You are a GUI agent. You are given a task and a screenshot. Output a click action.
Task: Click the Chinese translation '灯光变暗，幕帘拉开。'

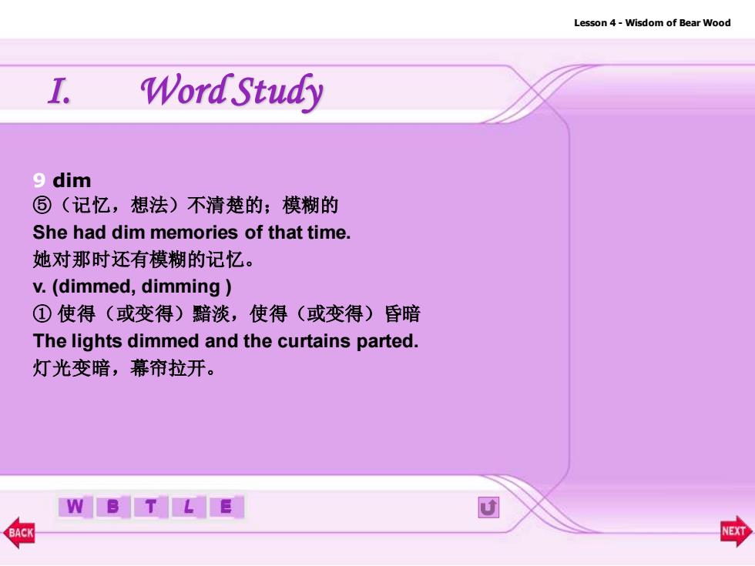(124, 368)
